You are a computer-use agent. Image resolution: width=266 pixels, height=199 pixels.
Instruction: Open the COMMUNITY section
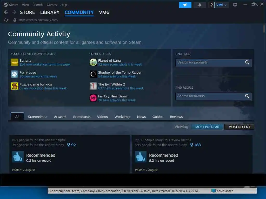79,12
